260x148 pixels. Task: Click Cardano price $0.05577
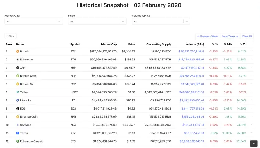[x=129, y=125]
